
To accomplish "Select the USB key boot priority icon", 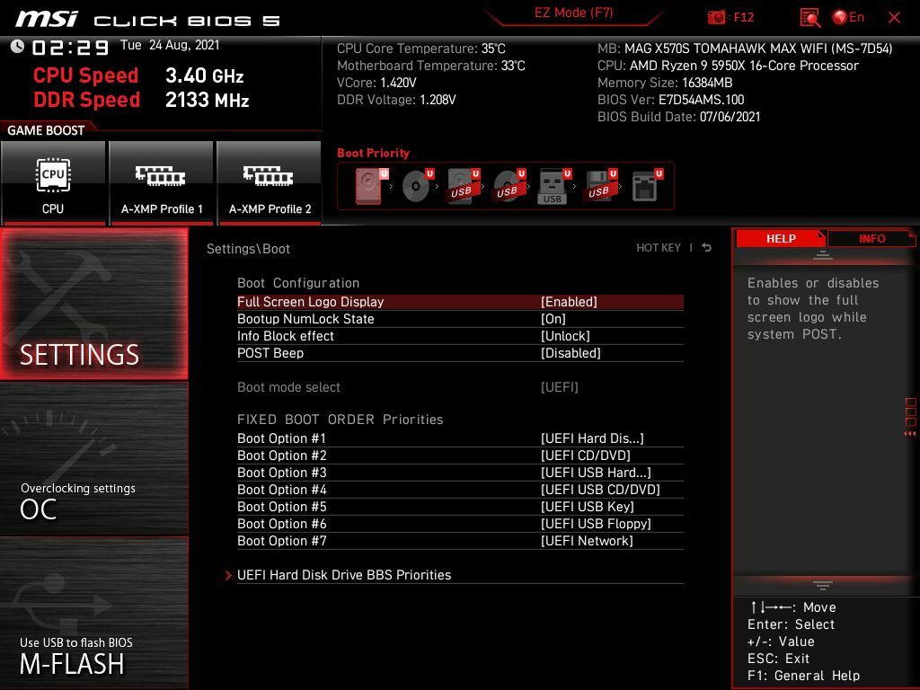I will tap(554, 186).
